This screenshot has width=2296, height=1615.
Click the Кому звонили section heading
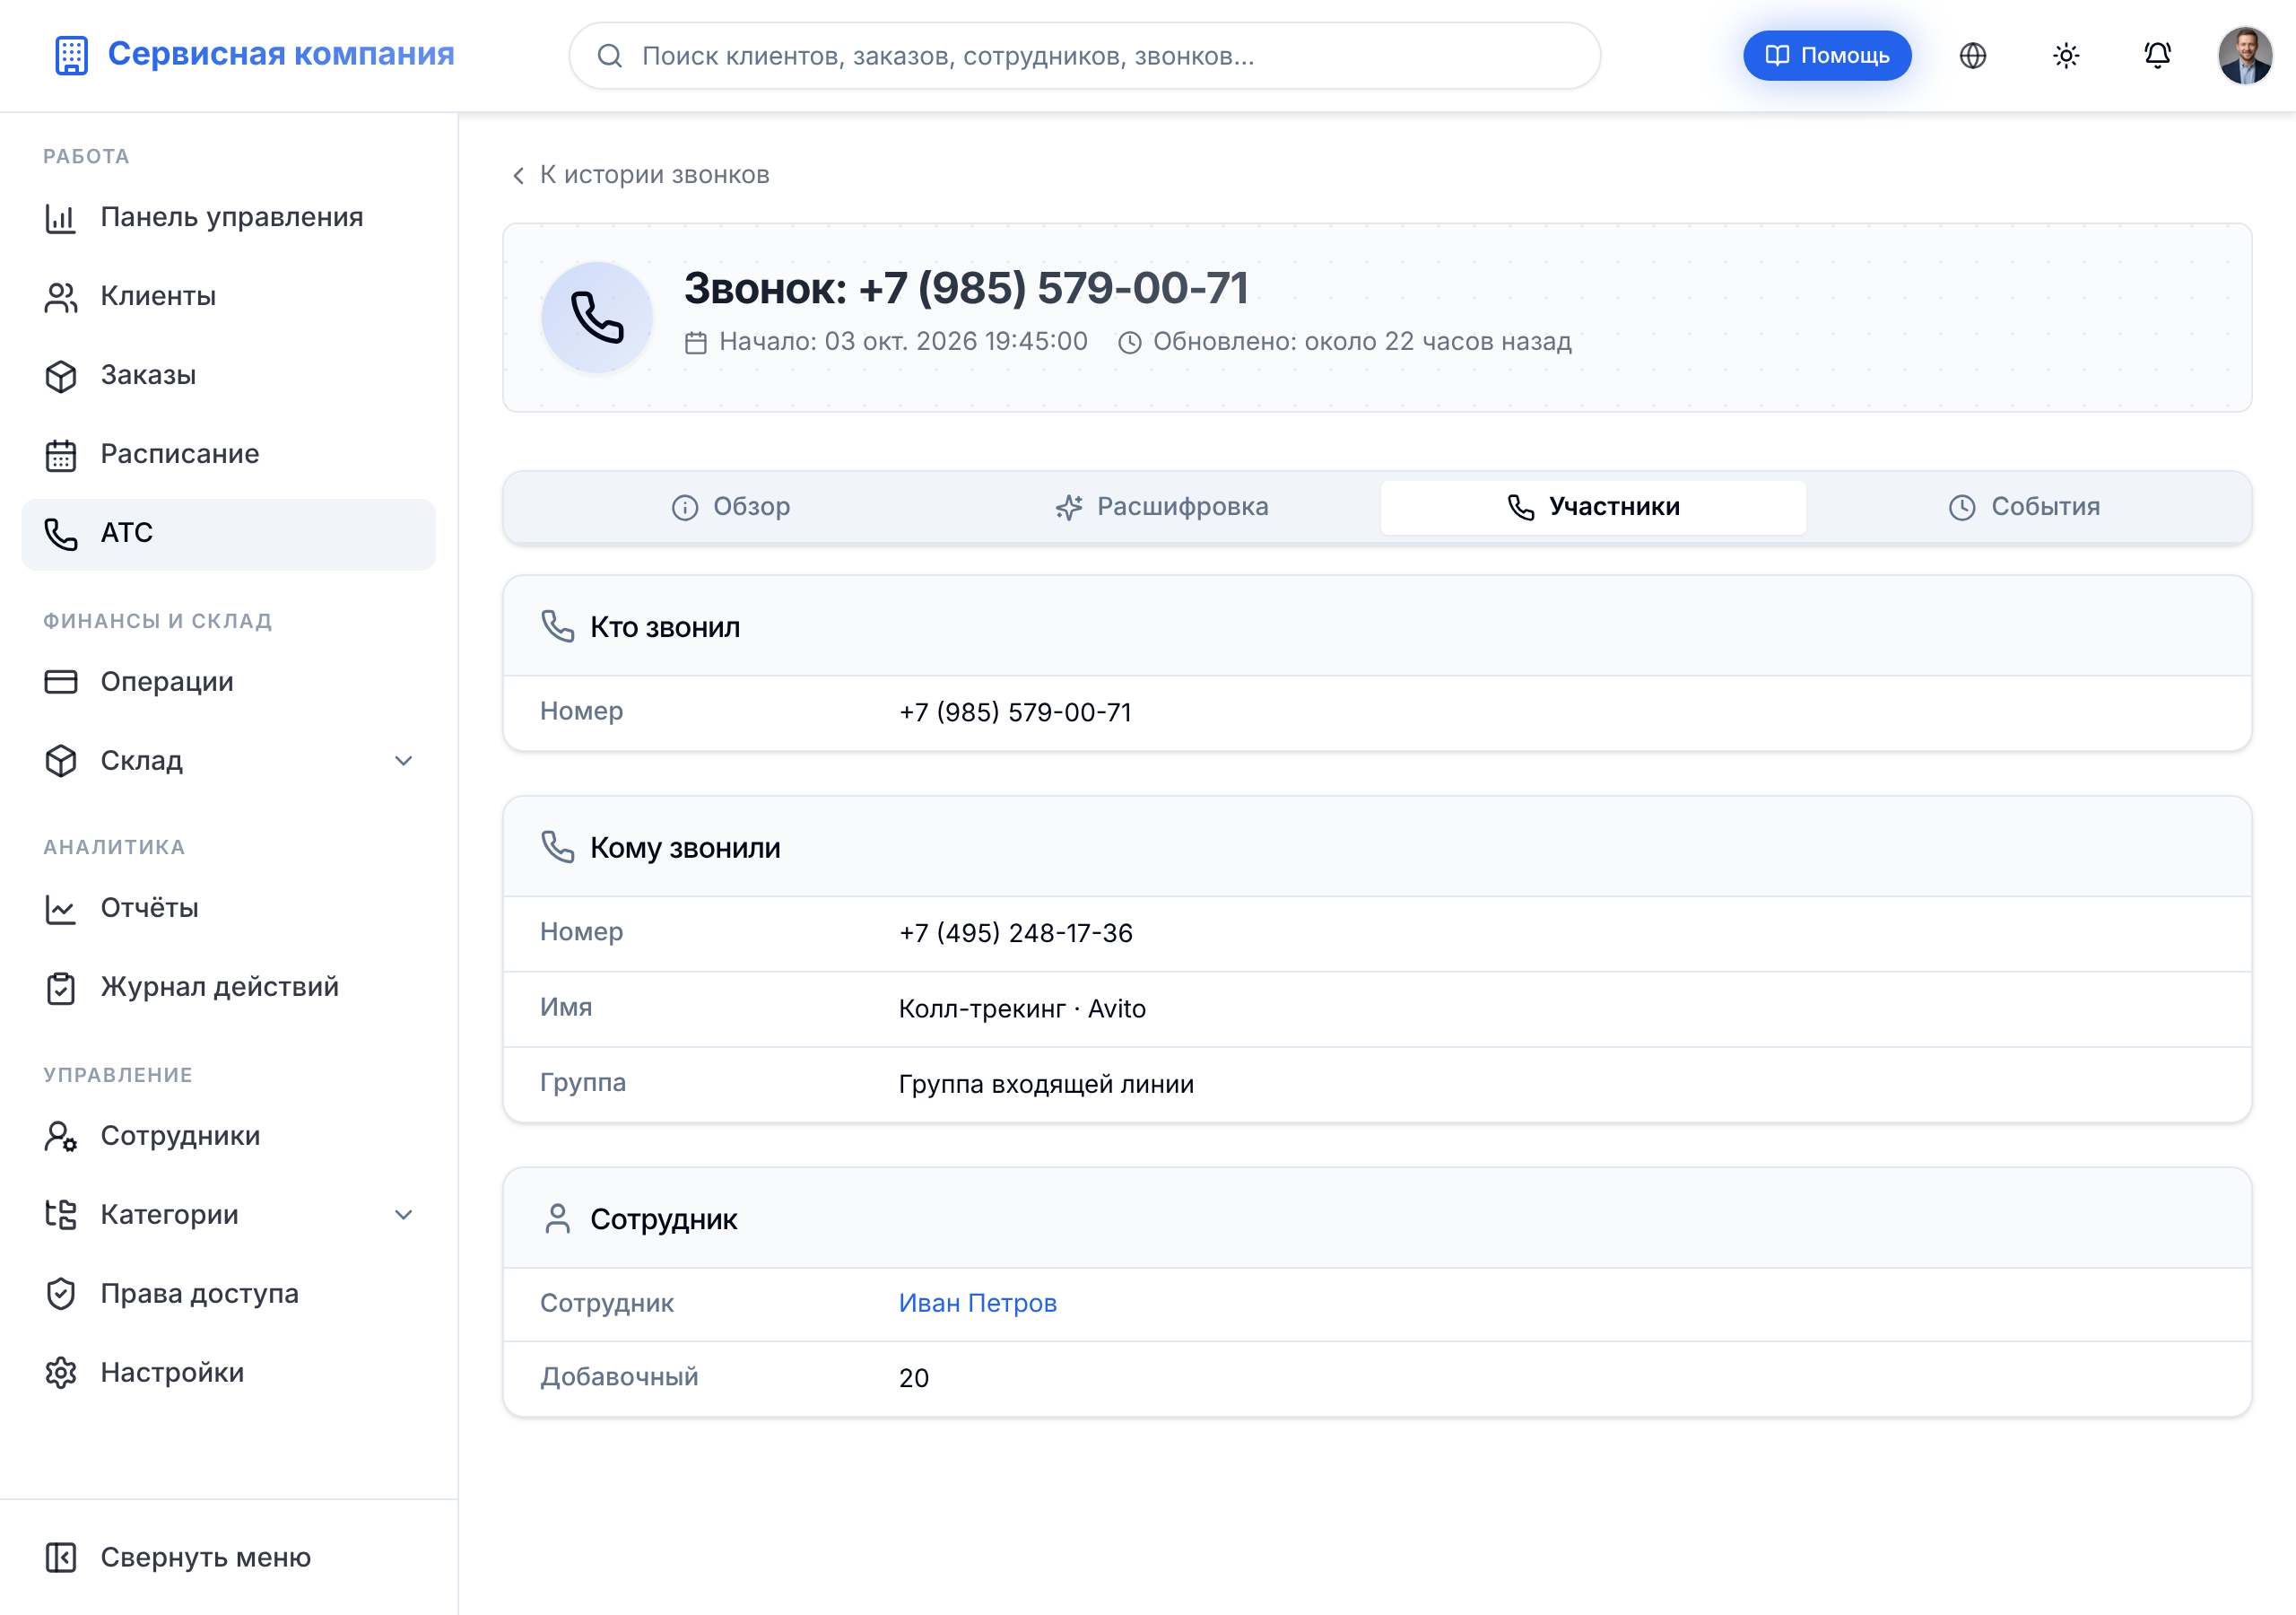[x=685, y=848]
